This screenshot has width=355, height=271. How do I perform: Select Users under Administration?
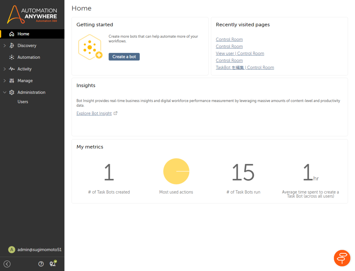tap(23, 102)
